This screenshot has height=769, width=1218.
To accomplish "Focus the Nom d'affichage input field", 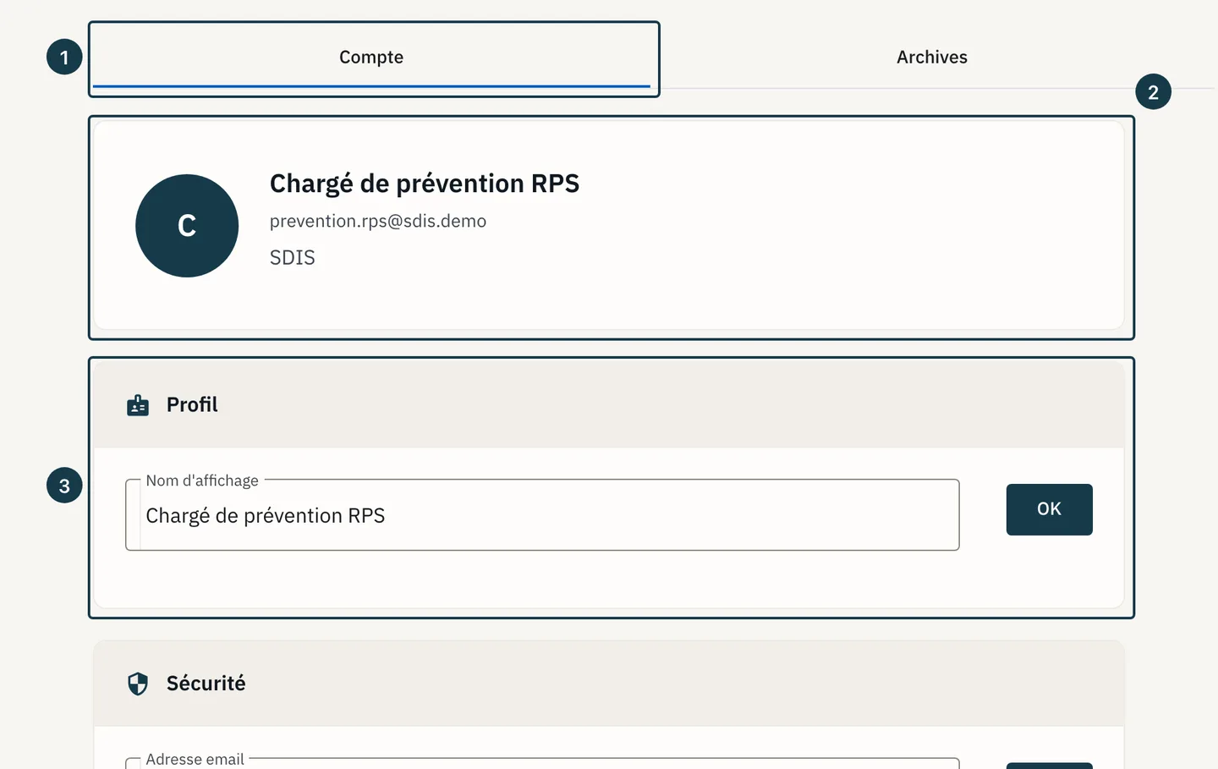I will click(x=542, y=515).
